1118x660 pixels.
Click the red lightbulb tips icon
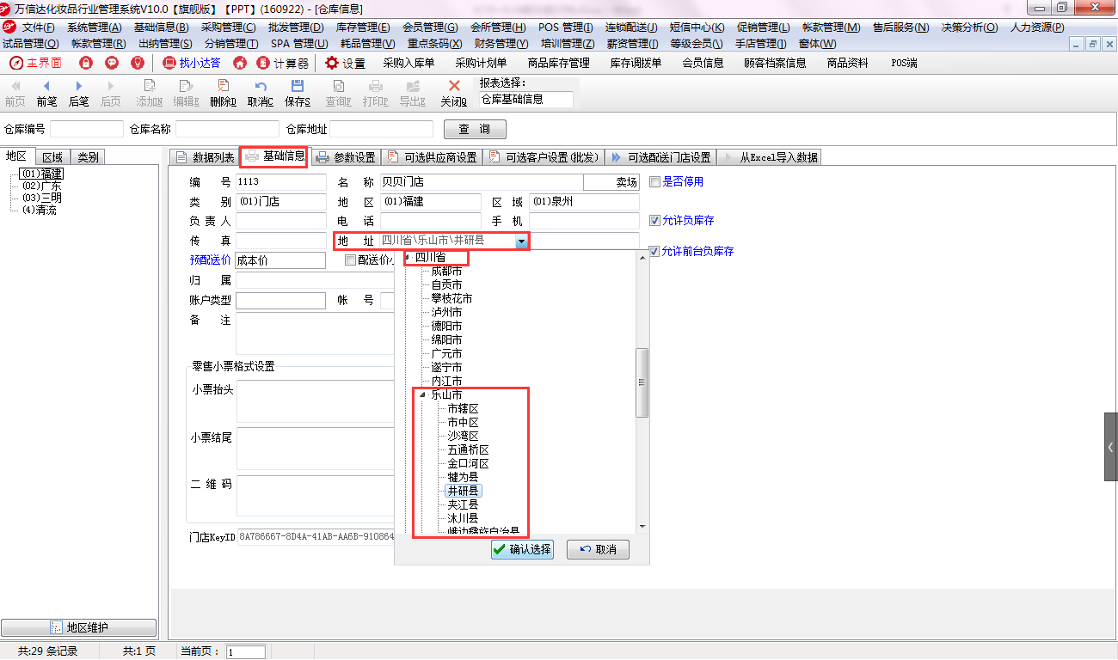(136, 63)
